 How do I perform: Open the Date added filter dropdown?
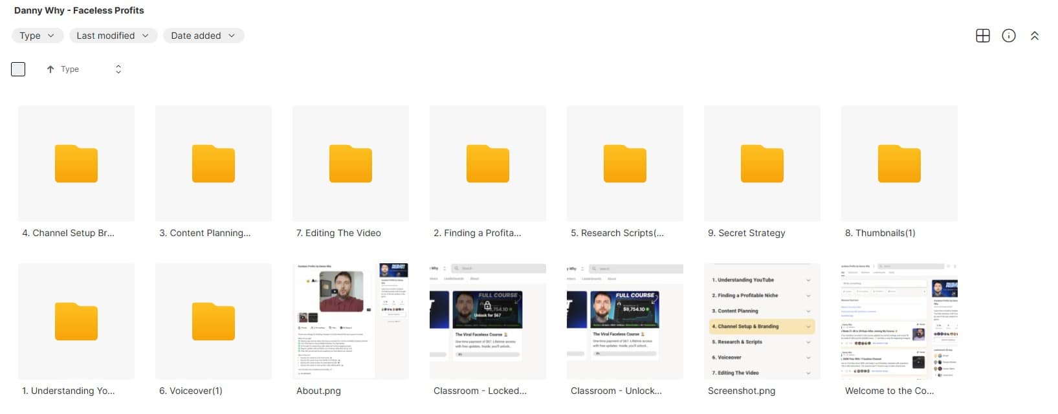(203, 36)
